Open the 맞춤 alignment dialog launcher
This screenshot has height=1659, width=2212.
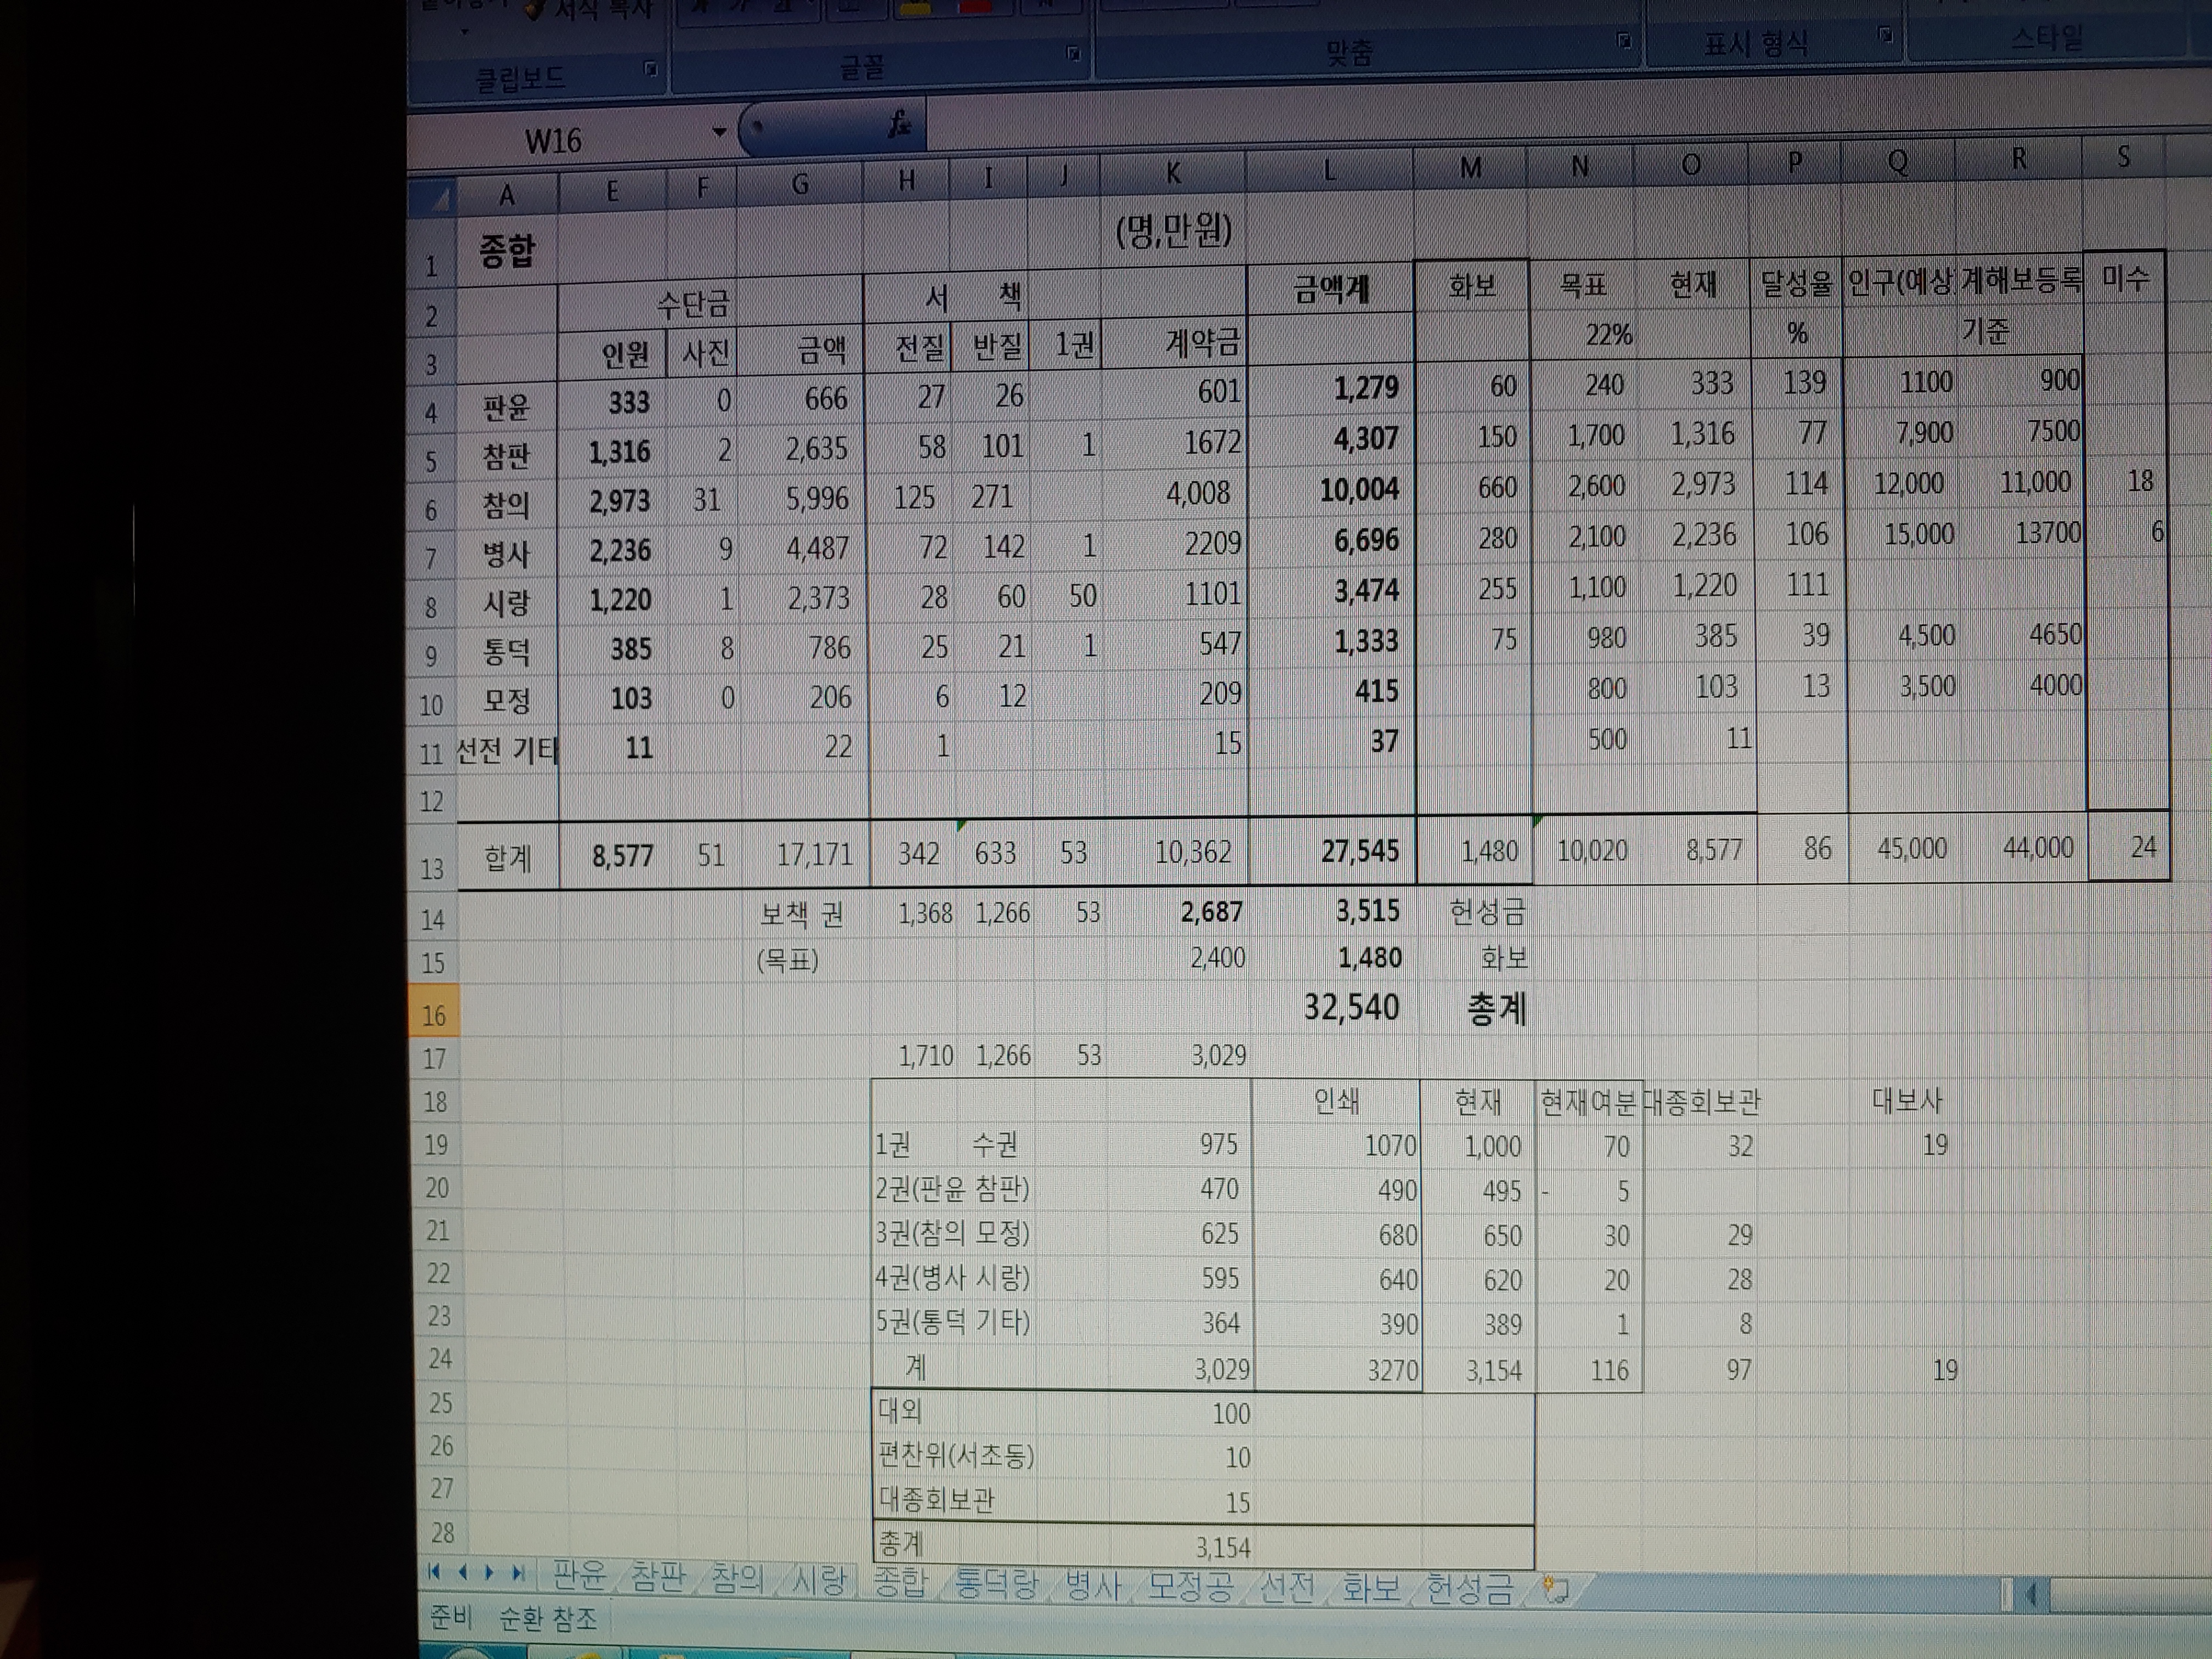(x=1624, y=41)
